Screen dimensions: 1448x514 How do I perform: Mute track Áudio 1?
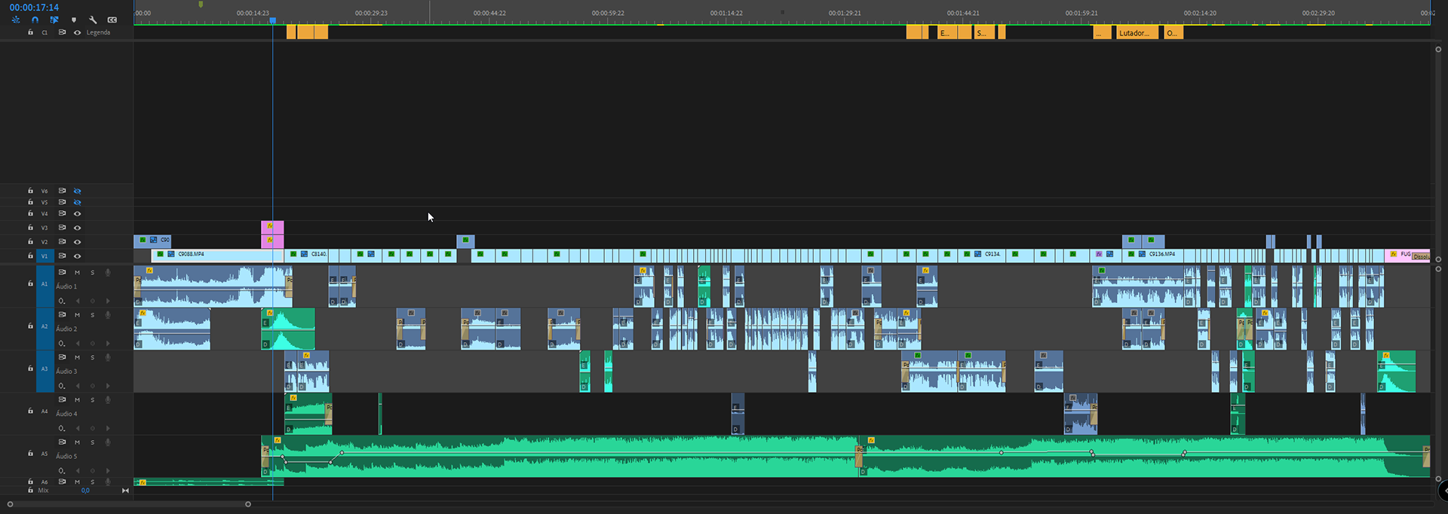coord(77,272)
